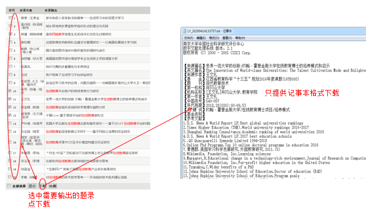This screenshot has width=366, height=209.
Task: Open the row 19 title starting "互联网+"
Action: click(81, 169)
